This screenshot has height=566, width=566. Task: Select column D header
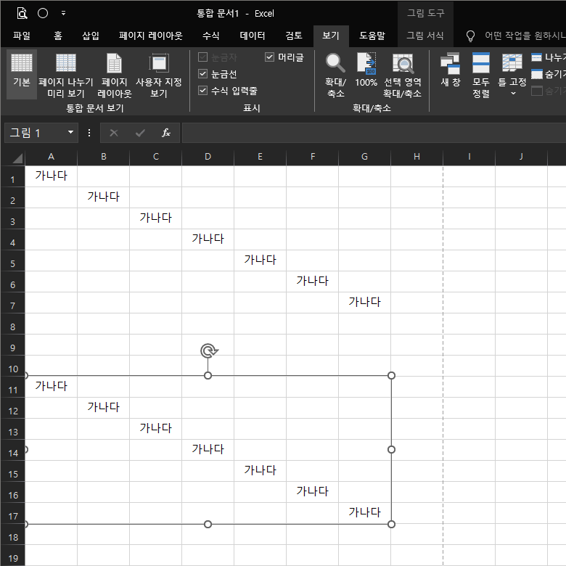208,157
